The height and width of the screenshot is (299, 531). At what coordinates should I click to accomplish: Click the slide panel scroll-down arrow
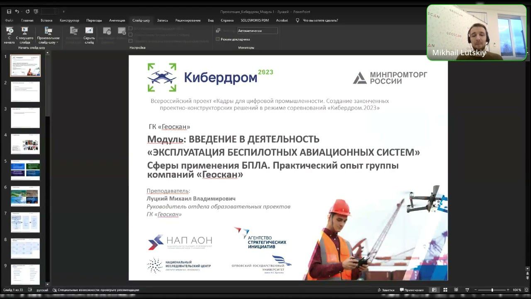(x=47, y=284)
